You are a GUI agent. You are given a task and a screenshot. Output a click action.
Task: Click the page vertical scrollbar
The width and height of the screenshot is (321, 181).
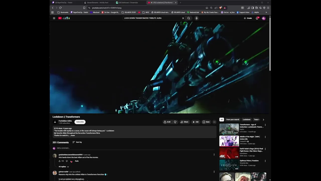[x=270, y=43]
